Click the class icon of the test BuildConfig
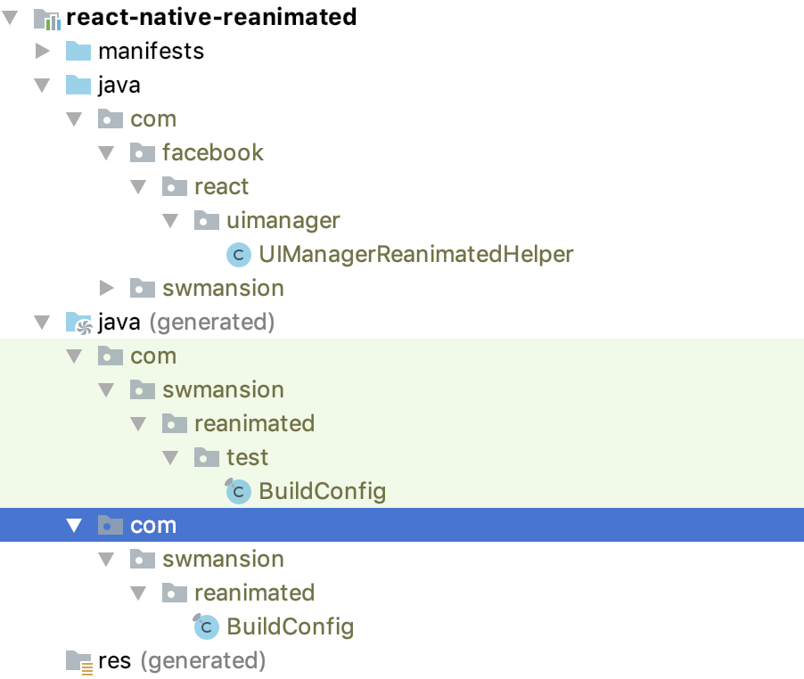The width and height of the screenshot is (804, 679). click(x=238, y=491)
